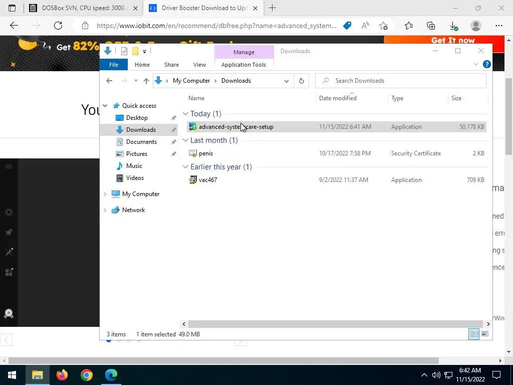This screenshot has height=385, width=513.
Task: Select Videos in the navigation pane
Action: tap(135, 178)
